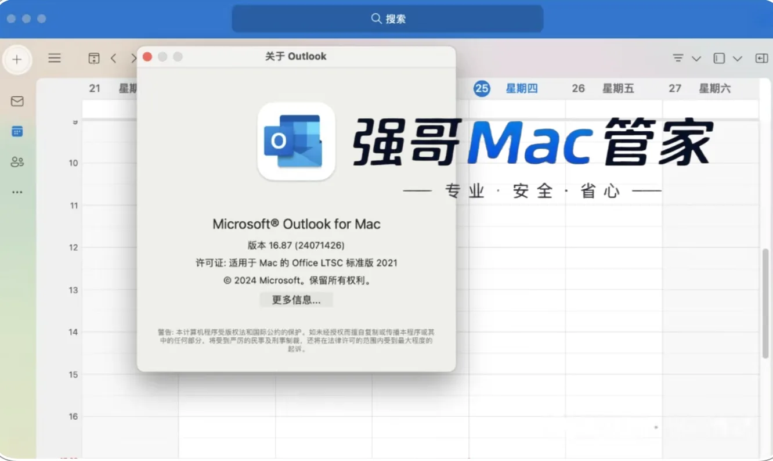
Task: Click the search field at the top
Action: pos(388,19)
